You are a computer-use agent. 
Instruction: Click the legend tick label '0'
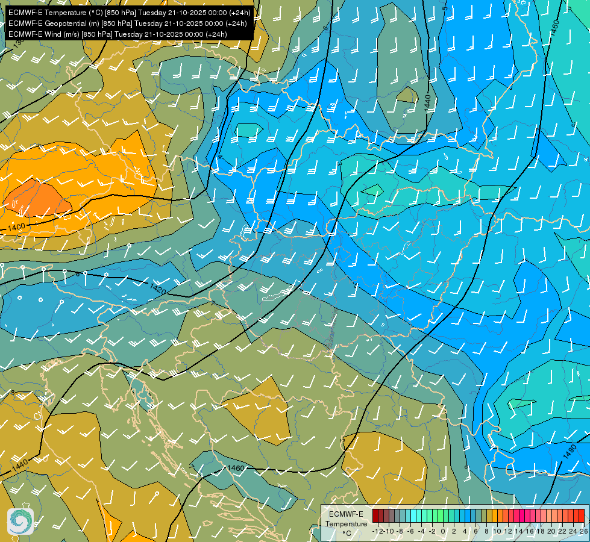(443, 532)
